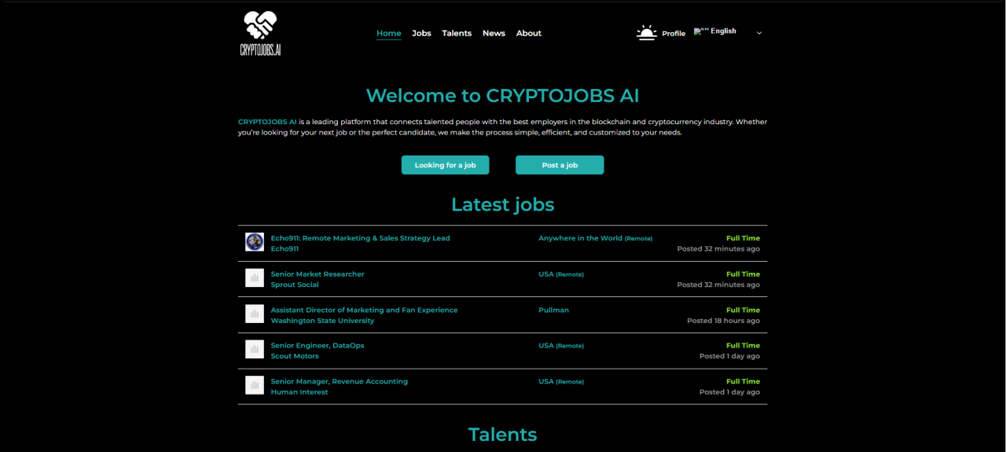Viewport: 1006px width, 452px height.
Task: Click the Human Interest placeholder logo
Action: (x=255, y=384)
